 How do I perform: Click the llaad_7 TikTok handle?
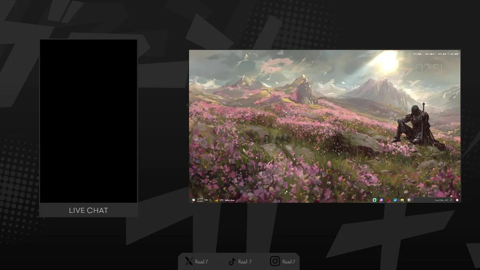(x=245, y=262)
